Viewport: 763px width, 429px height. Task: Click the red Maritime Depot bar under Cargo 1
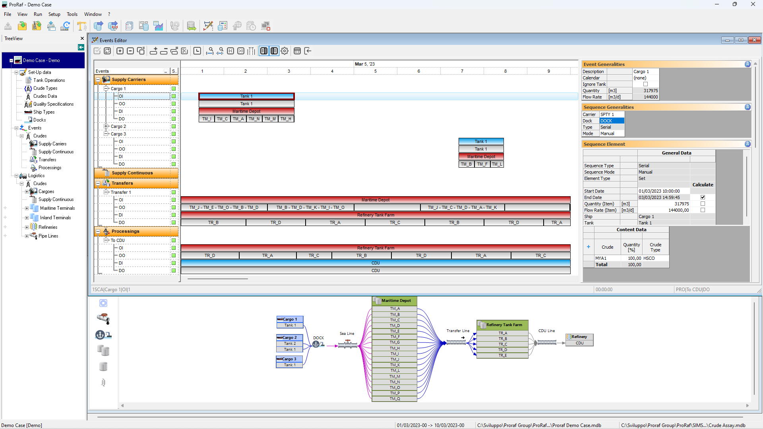pos(246,111)
